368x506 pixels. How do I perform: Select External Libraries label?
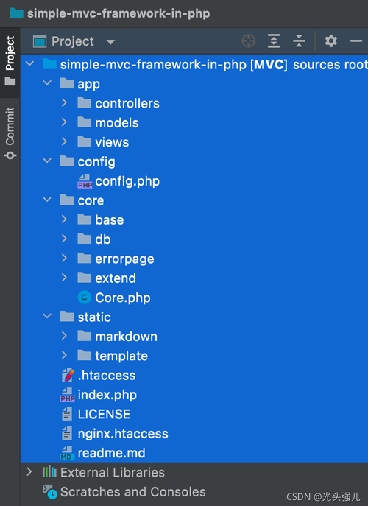point(113,472)
